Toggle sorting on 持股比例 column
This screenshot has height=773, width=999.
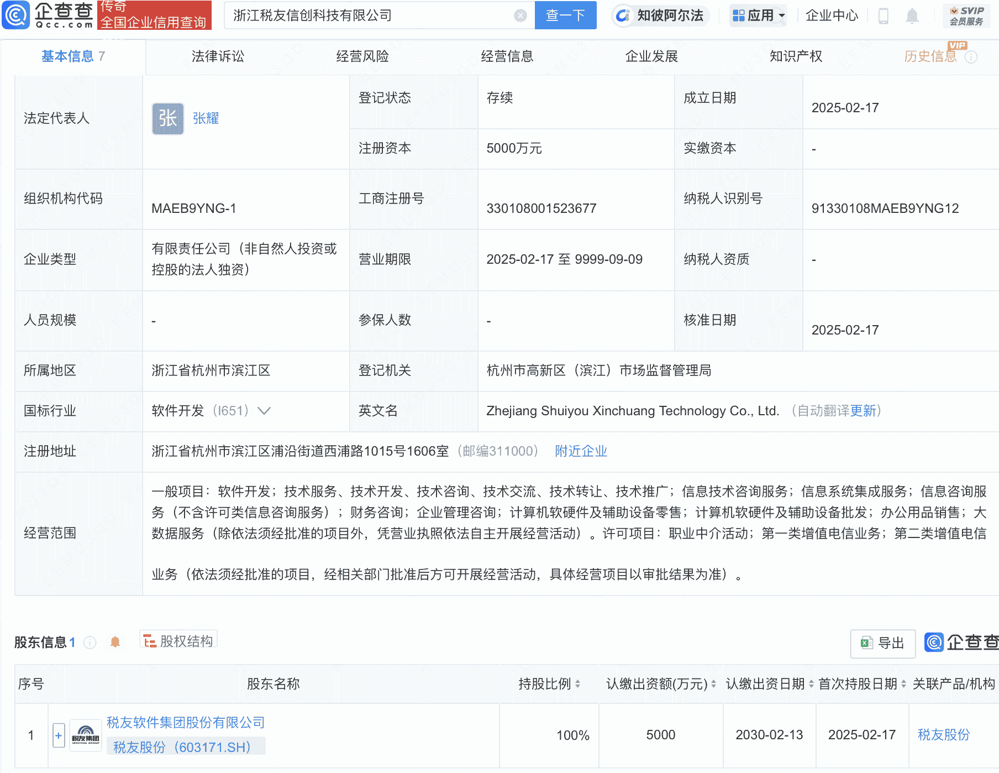[577, 683]
